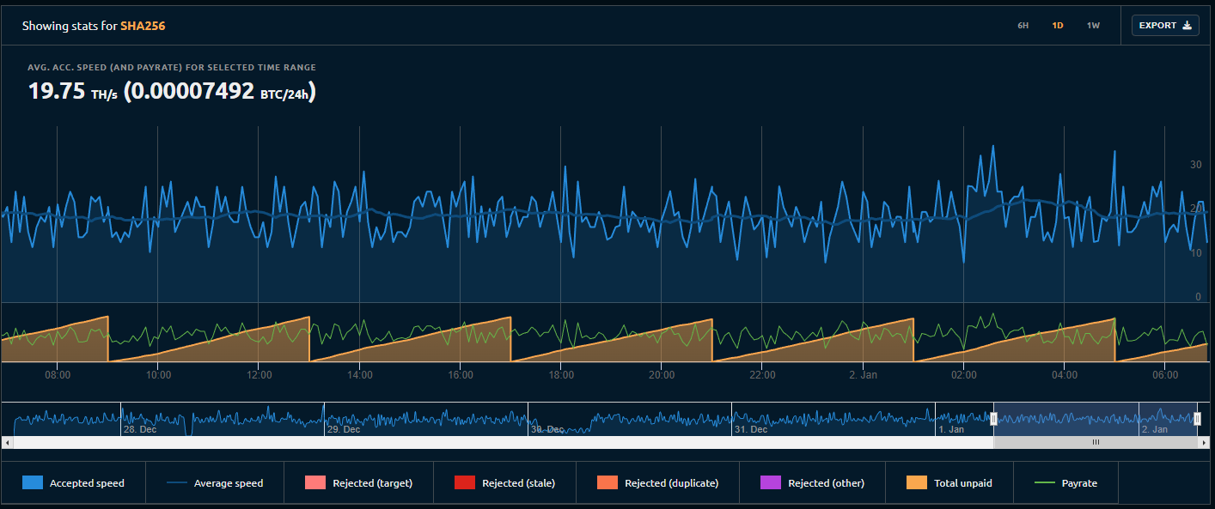Image resolution: width=1215 pixels, height=509 pixels.
Task: Click the scrollbar left arrow
Action: (x=7, y=443)
